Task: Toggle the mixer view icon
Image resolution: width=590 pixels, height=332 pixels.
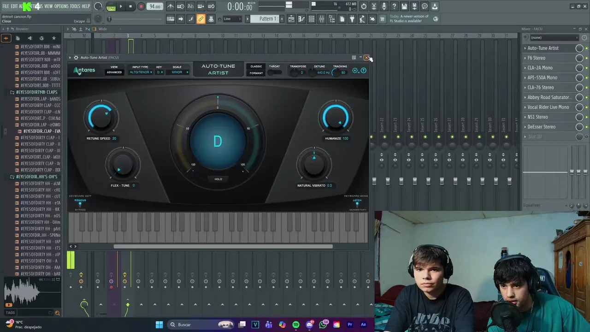Action: (x=322, y=19)
